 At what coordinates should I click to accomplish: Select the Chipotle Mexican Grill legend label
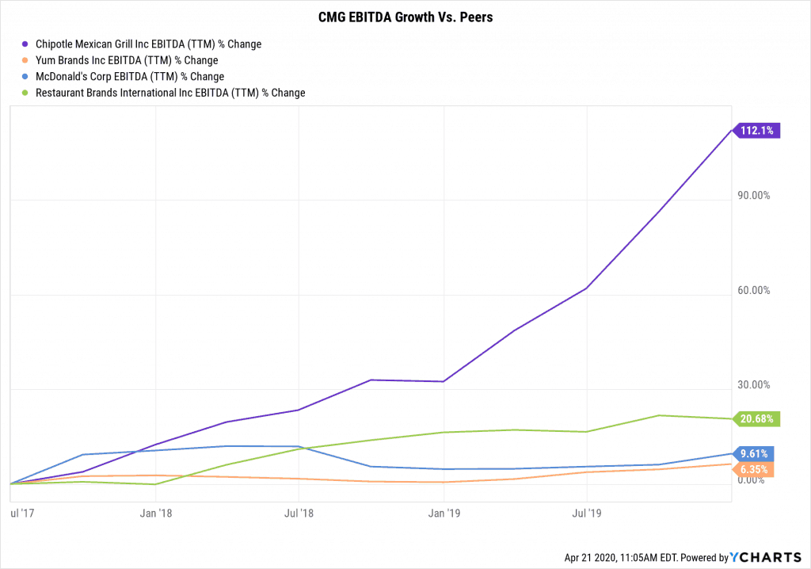[148, 44]
